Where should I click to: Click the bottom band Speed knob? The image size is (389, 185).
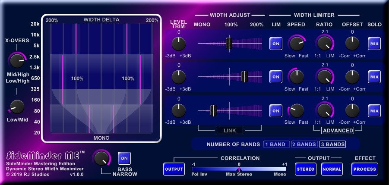297,110
